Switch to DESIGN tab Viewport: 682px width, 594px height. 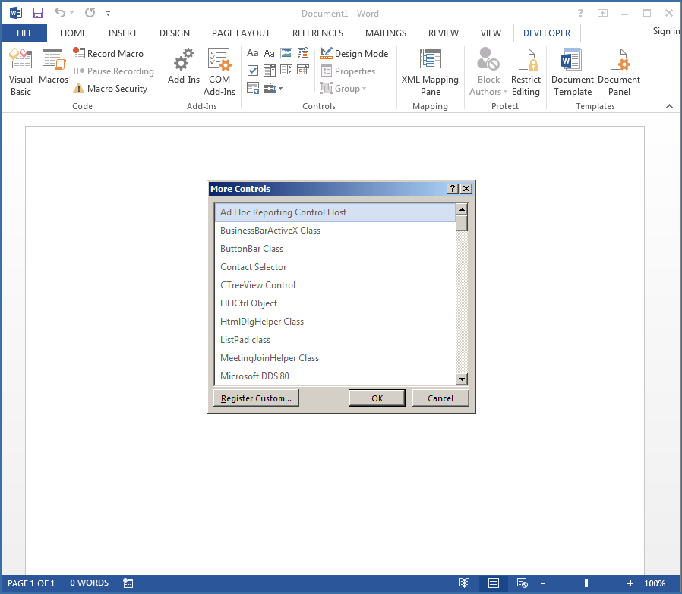click(175, 33)
